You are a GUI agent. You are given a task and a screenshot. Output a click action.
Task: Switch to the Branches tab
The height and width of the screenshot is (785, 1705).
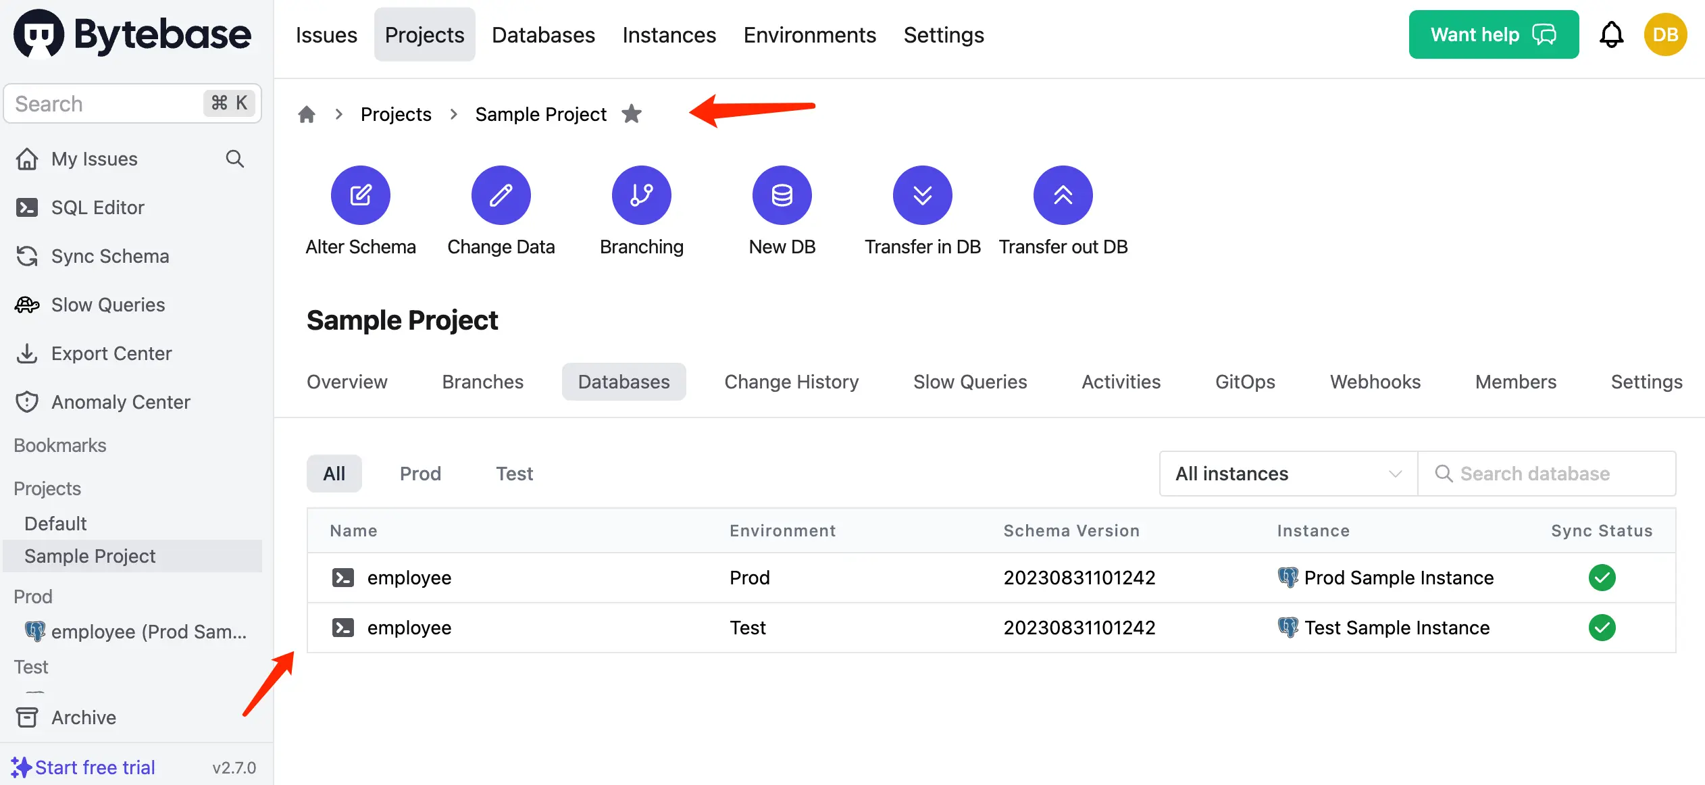pos(483,382)
